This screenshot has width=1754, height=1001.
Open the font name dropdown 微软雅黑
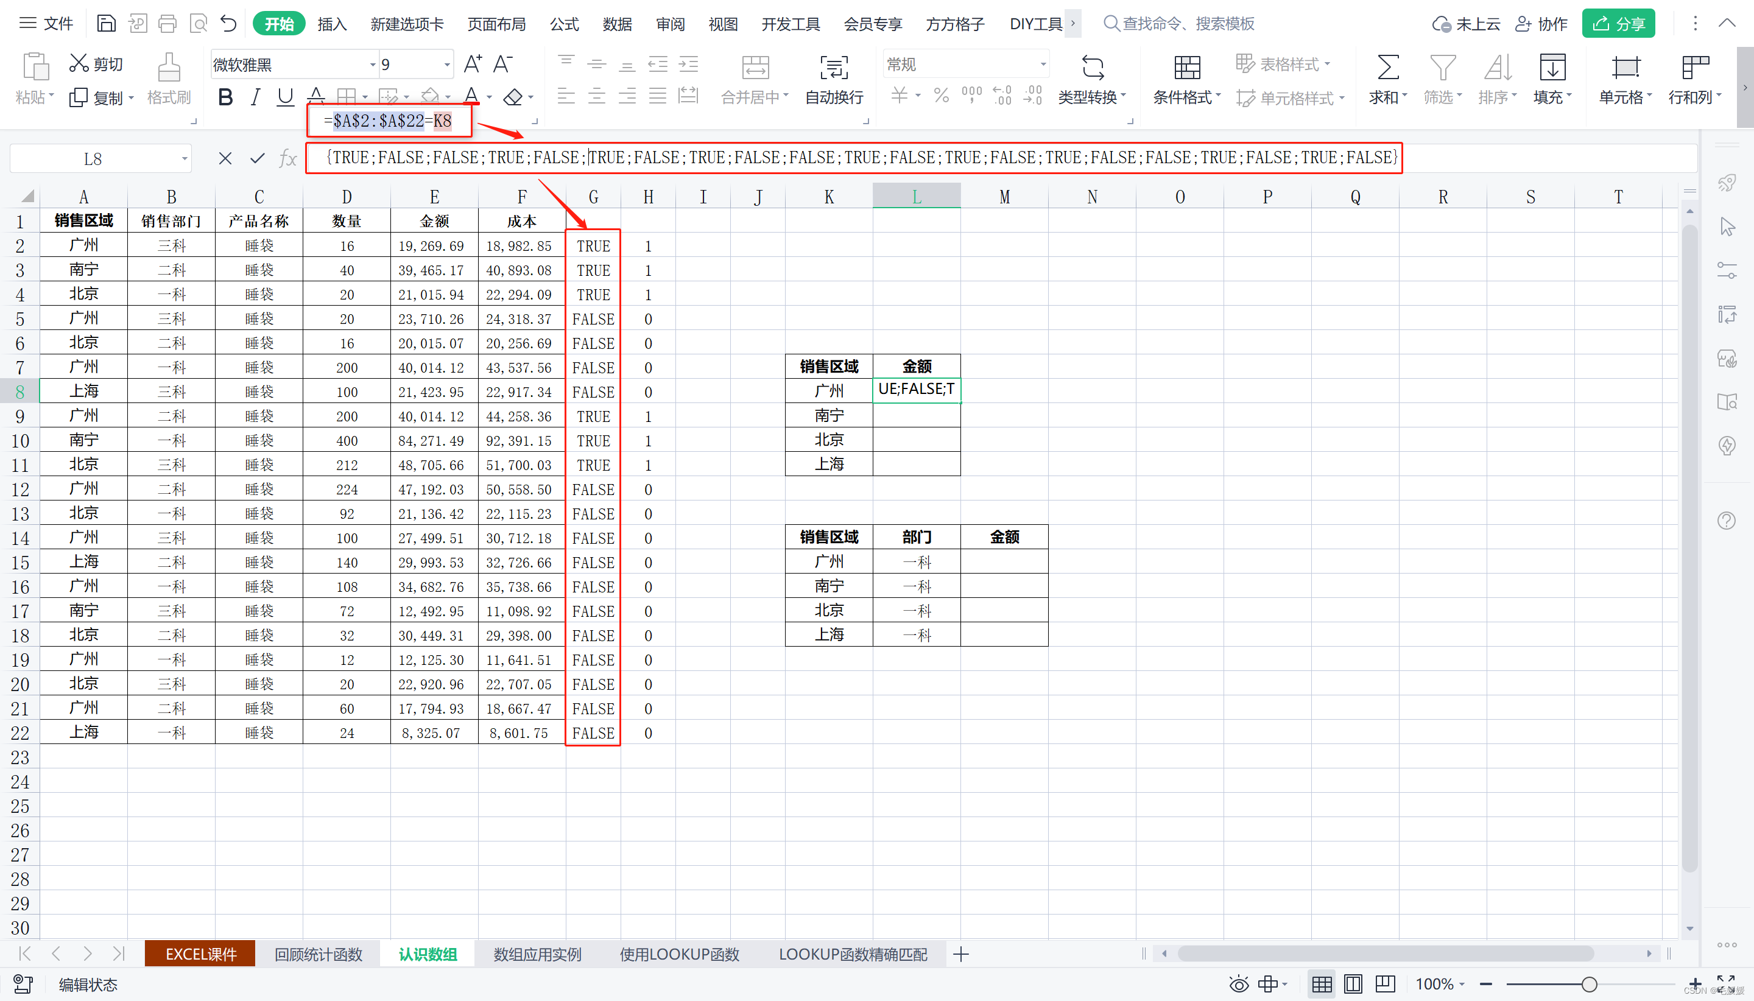[373, 65]
